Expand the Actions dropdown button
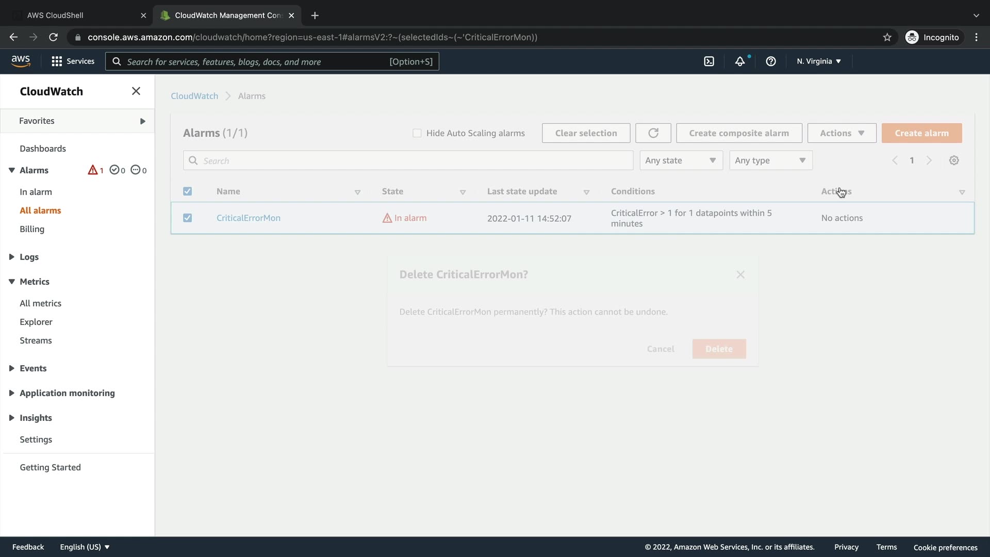The image size is (990, 557). click(841, 133)
